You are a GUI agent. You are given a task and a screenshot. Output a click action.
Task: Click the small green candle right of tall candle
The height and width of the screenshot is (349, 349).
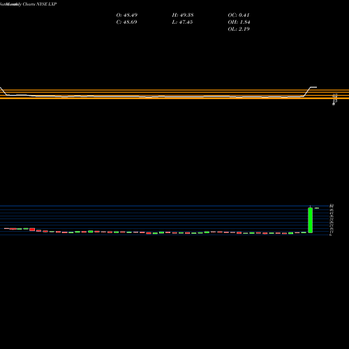click(x=317, y=208)
